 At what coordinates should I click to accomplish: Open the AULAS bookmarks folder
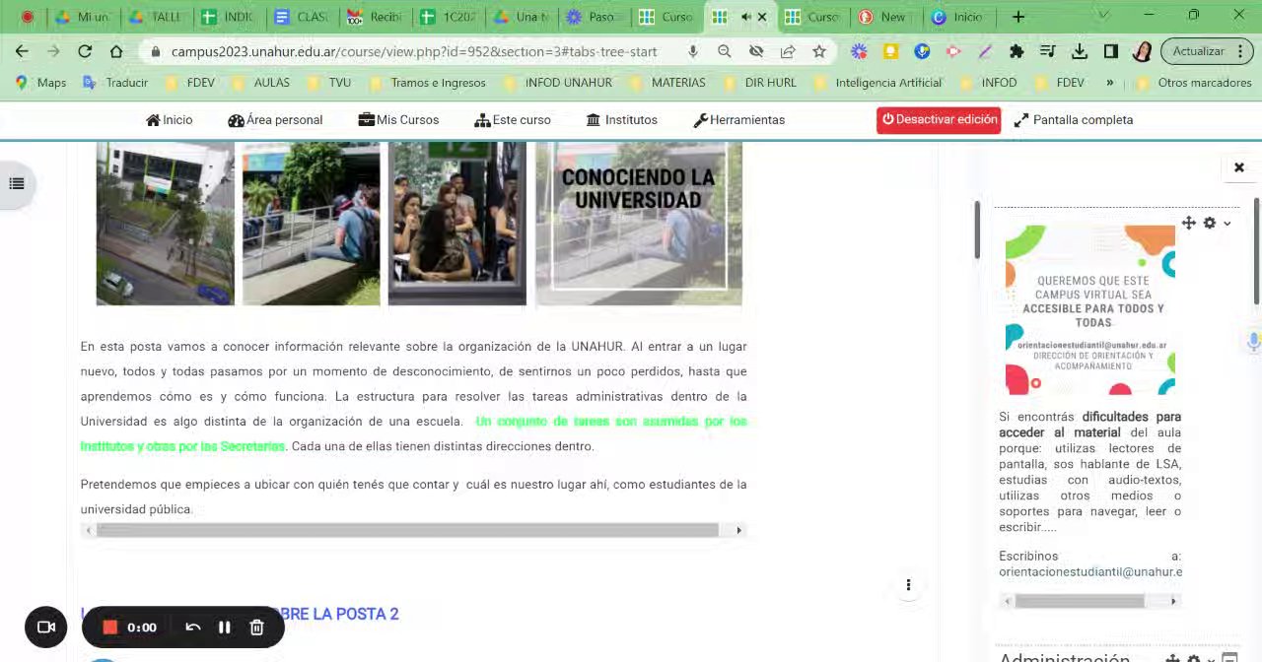click(262, 83)
